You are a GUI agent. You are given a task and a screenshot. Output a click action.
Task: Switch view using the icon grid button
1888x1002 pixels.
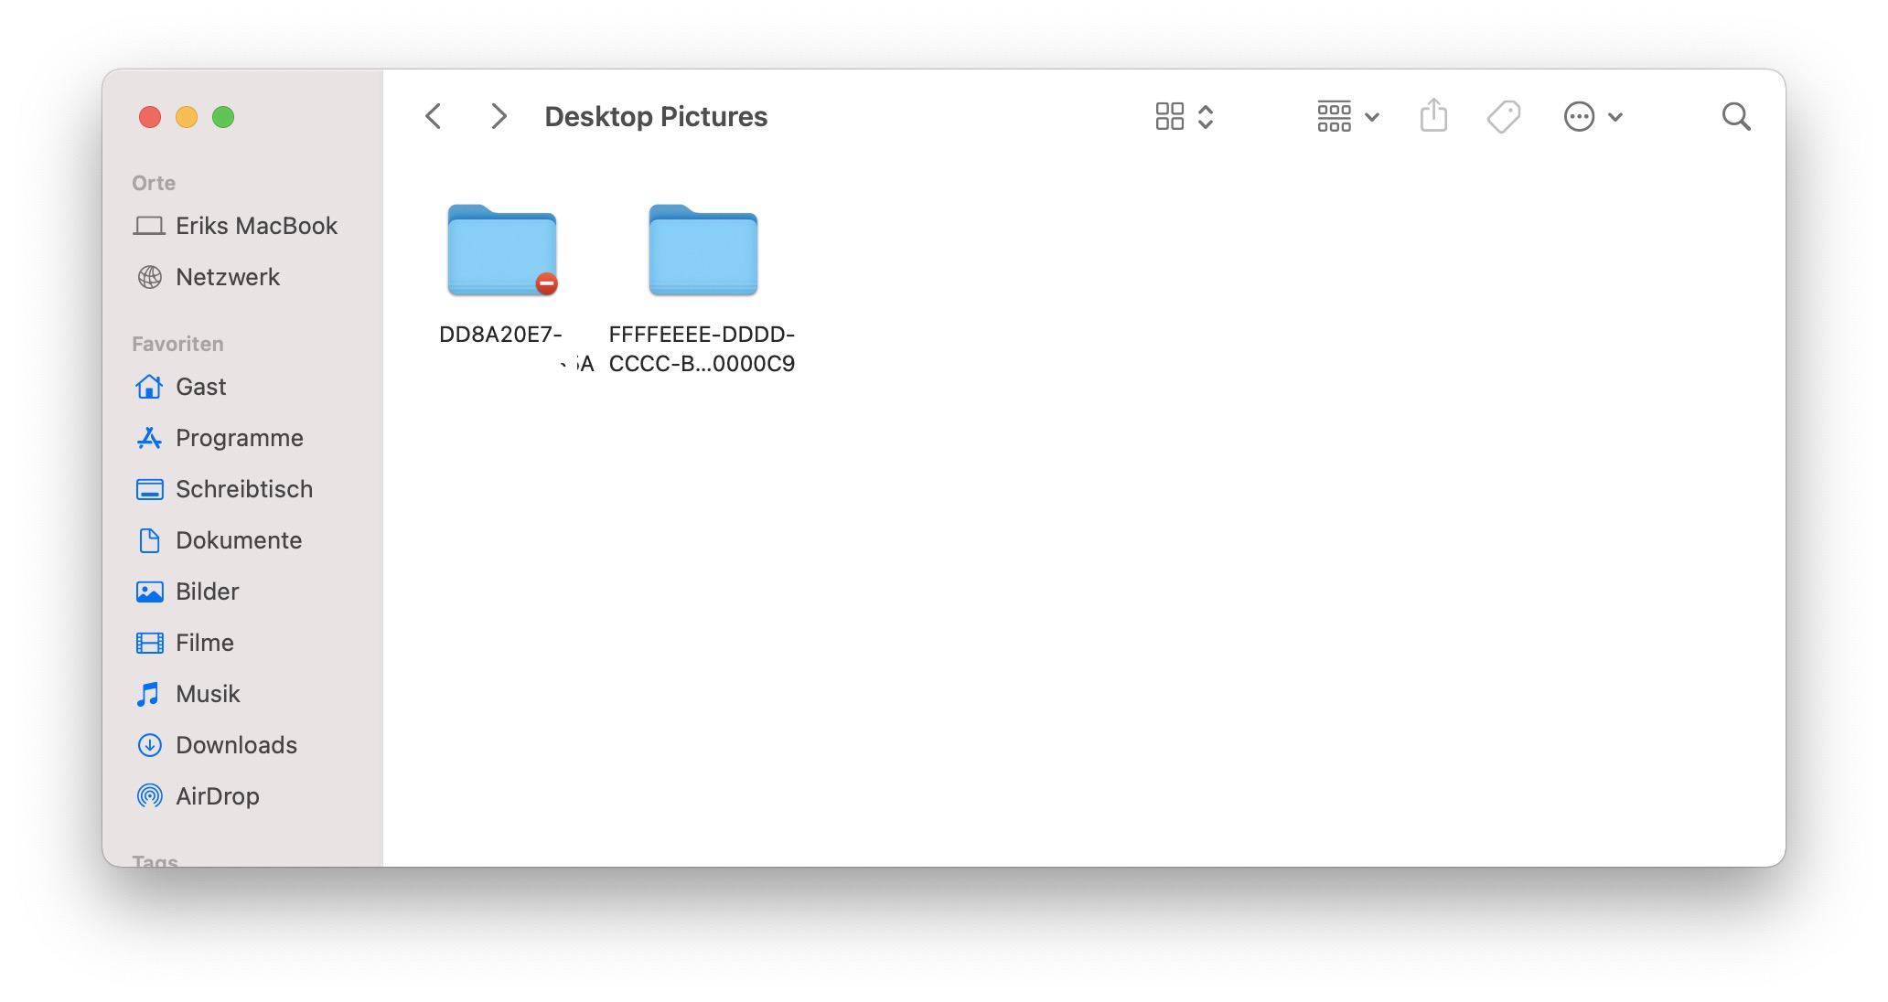pyautogui.click(x=1170, y=117)
